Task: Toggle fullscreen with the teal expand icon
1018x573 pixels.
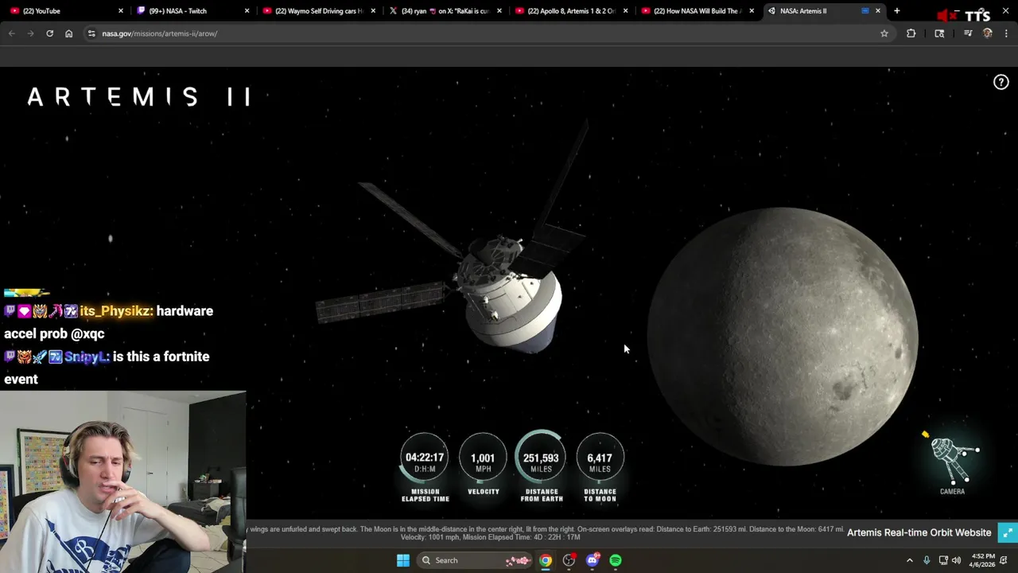Action: click(1007, 532)
